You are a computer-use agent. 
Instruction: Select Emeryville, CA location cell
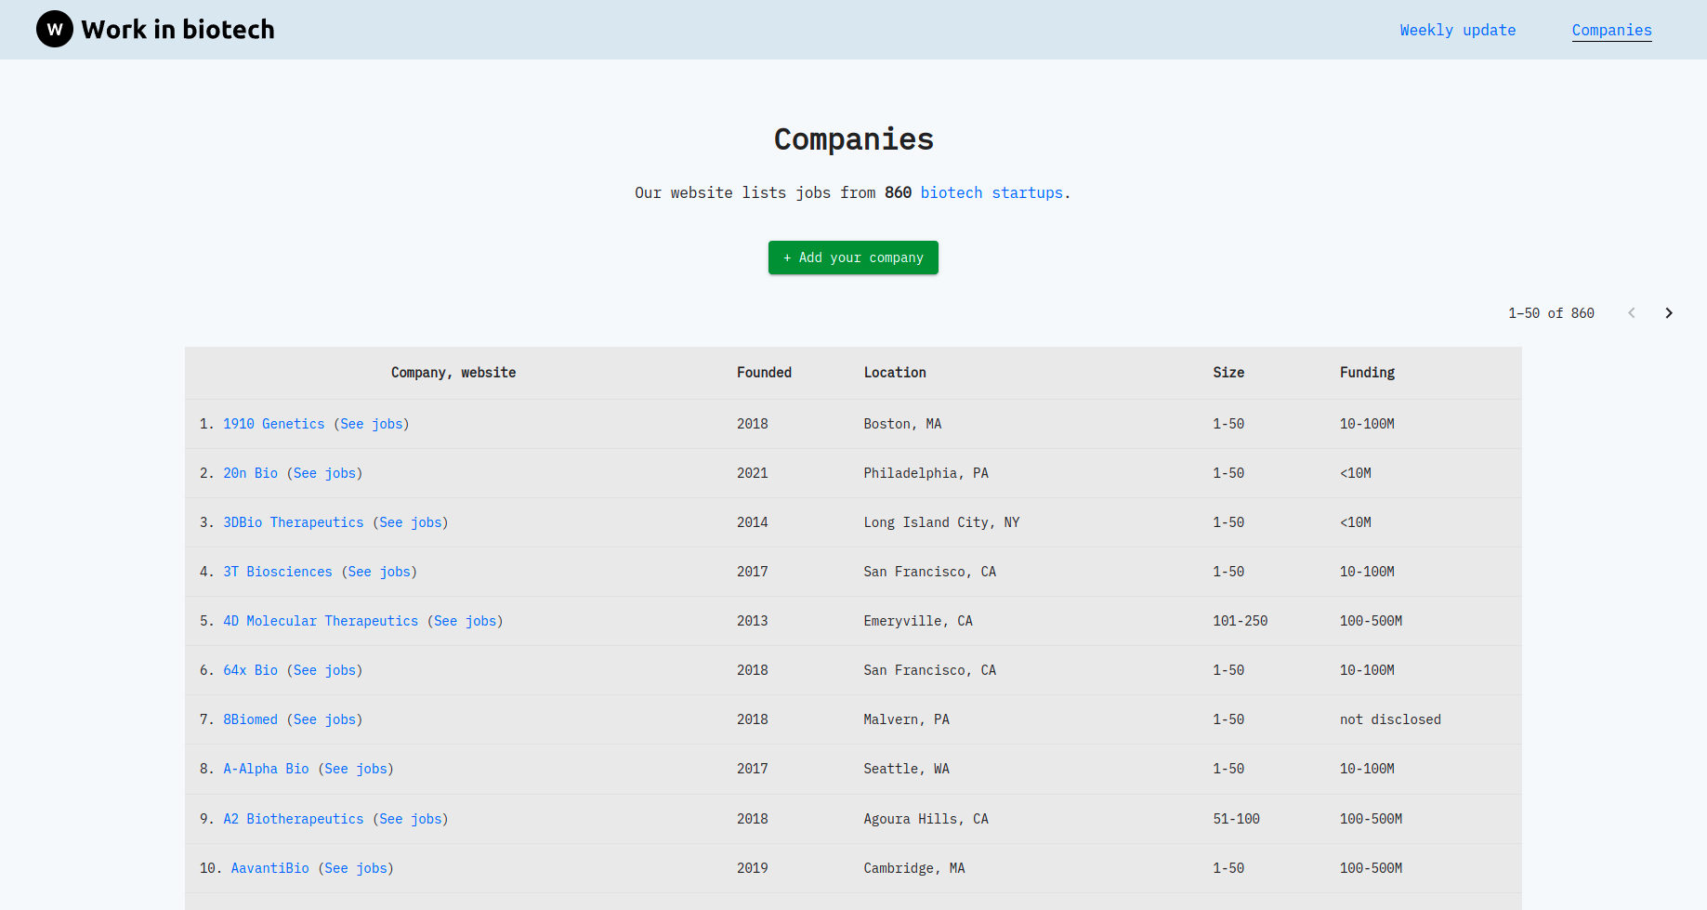918,621
